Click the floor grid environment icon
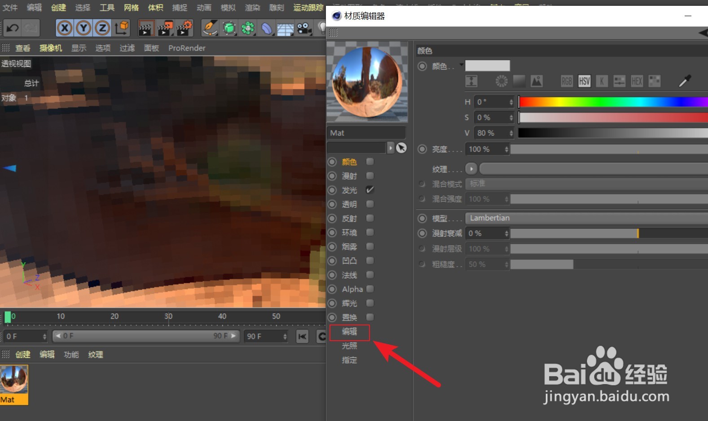Screen dimensions: 708x421 click(x=286, y=29)
